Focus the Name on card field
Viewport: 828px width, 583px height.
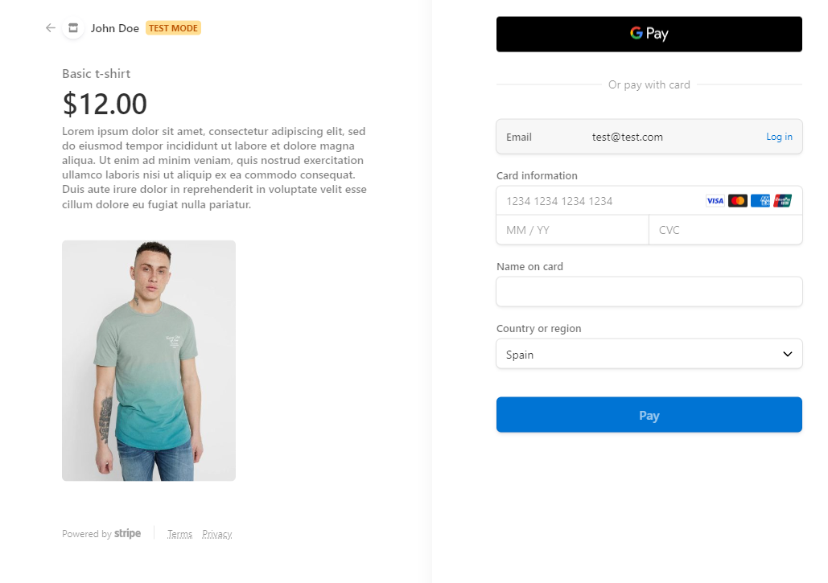(649, 292)
